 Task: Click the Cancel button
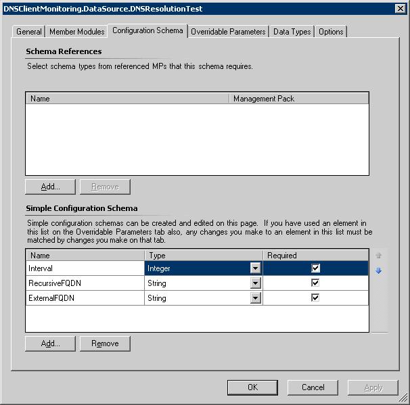(x=313, y=387)
